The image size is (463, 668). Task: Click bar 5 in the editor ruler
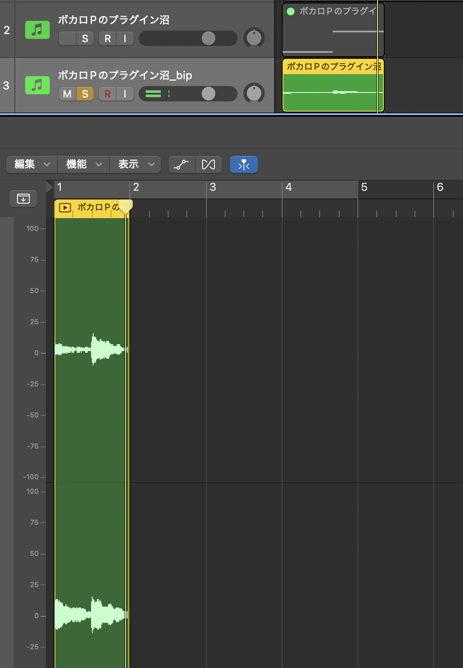(x=364, y=187)
